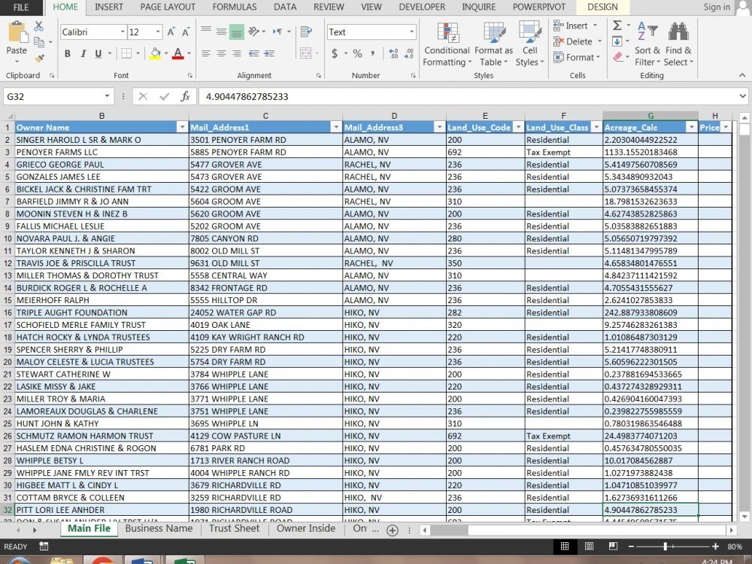752x564 pixels.
Task: Toggle left text alignment
Action: [206, 53]
